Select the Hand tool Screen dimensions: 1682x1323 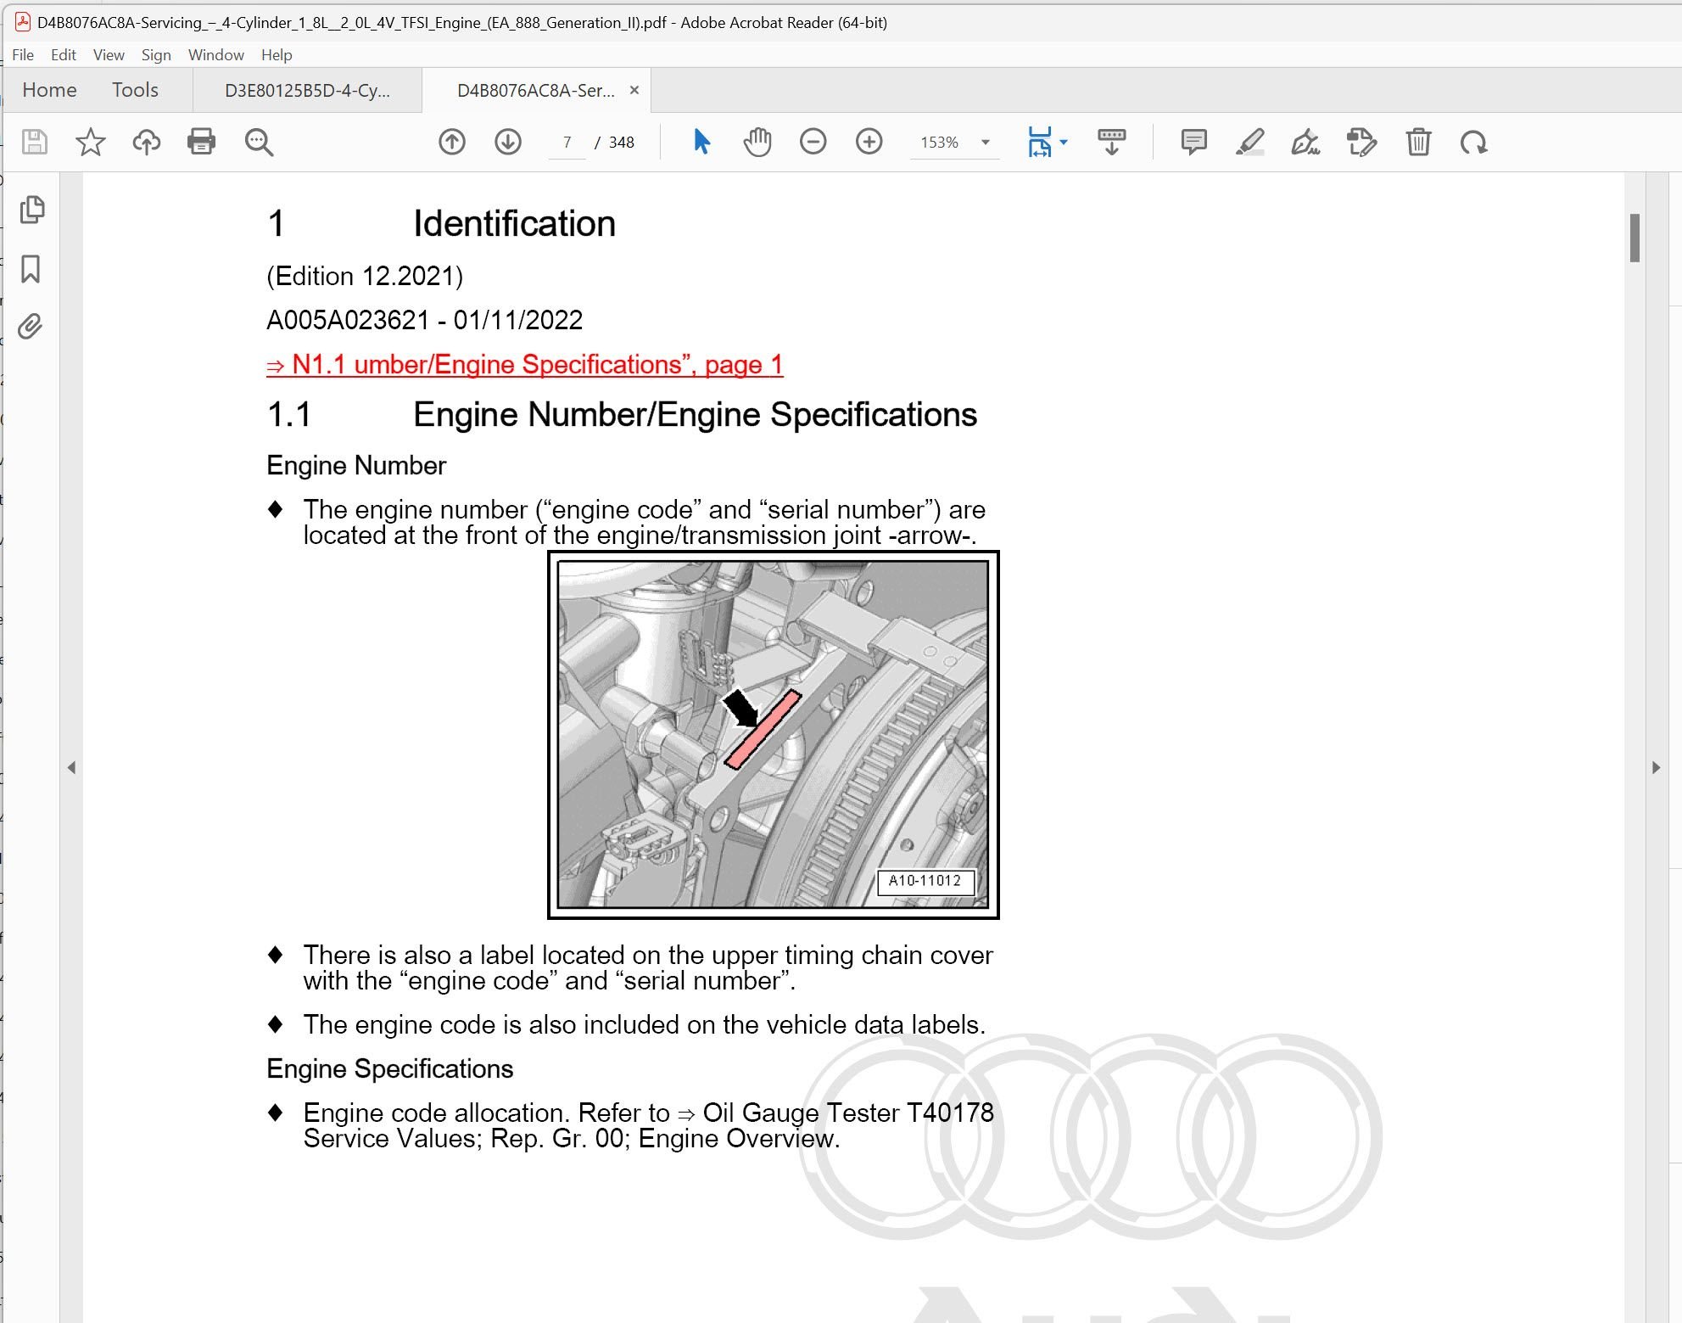(x=756, y=143)
